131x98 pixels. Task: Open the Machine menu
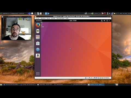(x=43, y=18)
